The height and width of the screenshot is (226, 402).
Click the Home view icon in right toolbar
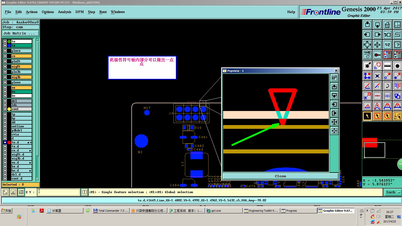pos(387,25)
